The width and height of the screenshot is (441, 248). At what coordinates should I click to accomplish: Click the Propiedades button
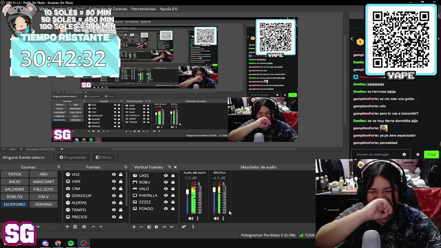tap(73, 157)
